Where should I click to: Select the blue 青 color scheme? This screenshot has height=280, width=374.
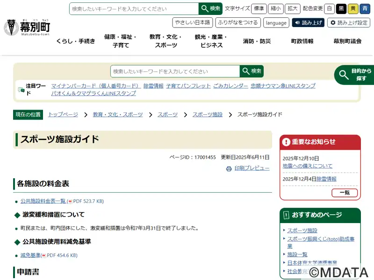(x=365, y=9)
